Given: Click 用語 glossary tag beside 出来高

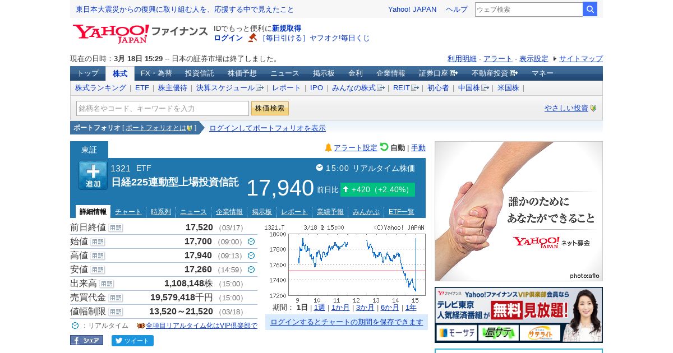Looking at the screenshot, I should [x=107, y=284].
